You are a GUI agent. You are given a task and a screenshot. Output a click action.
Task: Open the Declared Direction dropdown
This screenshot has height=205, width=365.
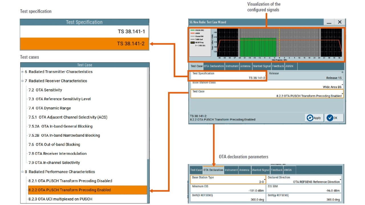pyautogui.click(x=304, y=179)
